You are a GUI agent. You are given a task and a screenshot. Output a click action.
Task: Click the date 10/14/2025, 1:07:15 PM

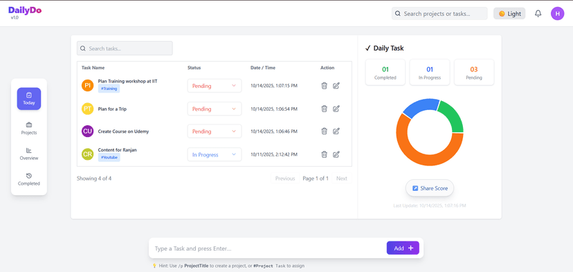point(274,86)
